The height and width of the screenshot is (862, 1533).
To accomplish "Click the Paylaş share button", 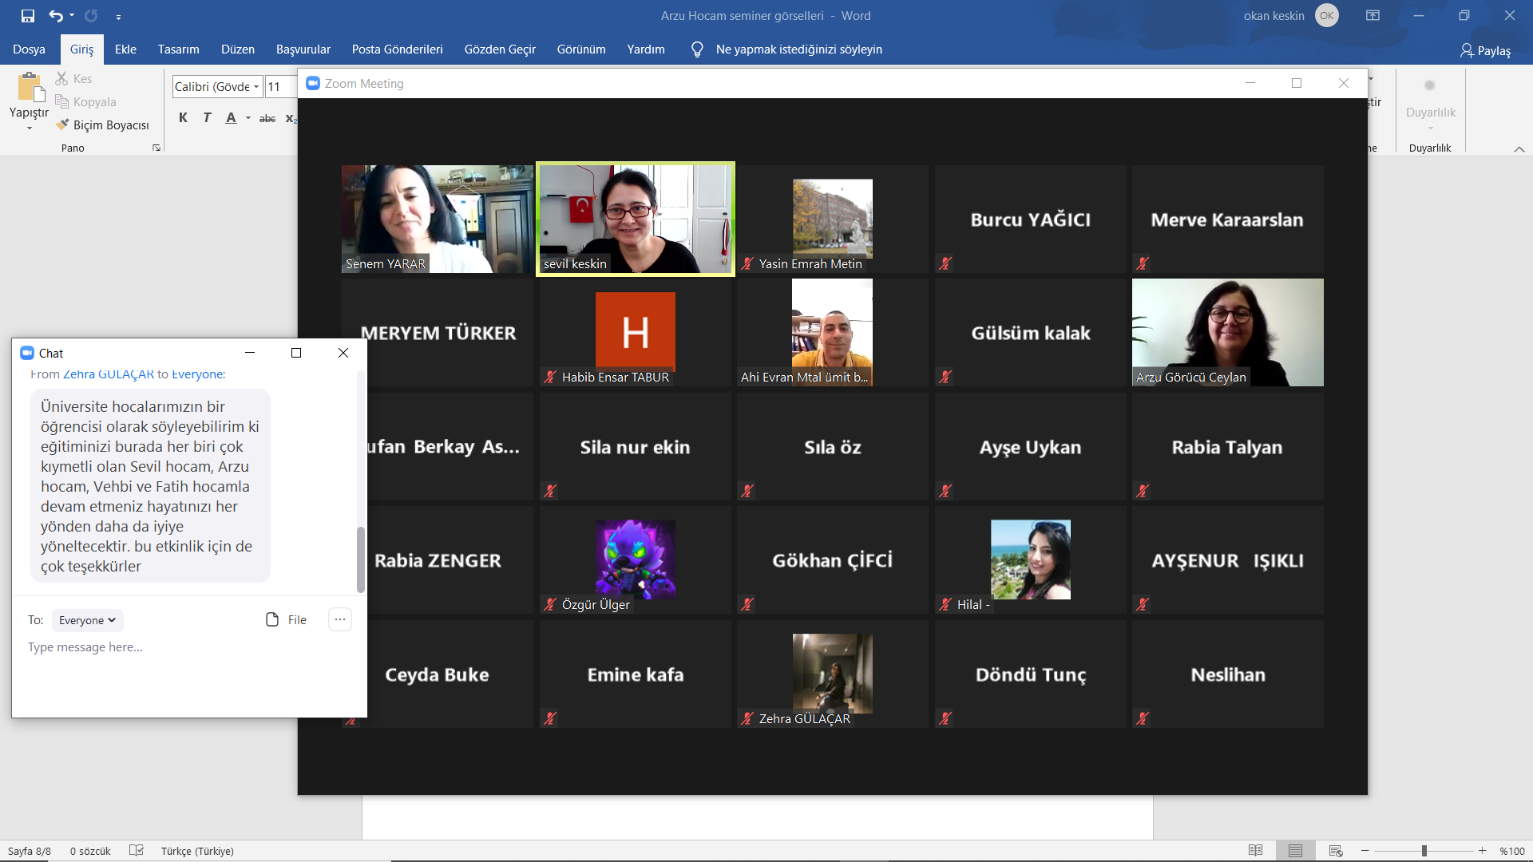I will tap(1485, 50).
